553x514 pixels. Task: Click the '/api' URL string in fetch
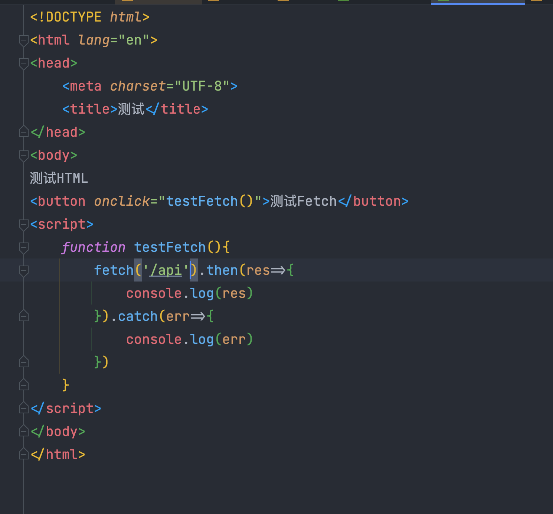pyautogui.click(x=166, y=270)
